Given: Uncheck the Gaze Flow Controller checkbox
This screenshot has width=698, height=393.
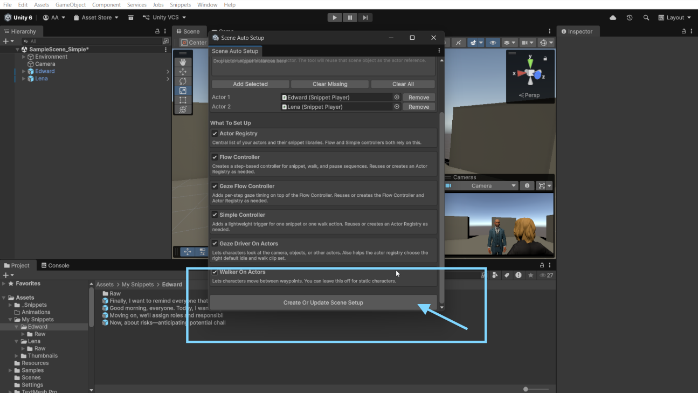Looking at the screenshot, I should click(215, 186).
